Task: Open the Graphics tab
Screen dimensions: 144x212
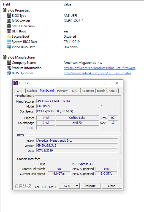Action: pyautogui.click(x=88, y=91)
